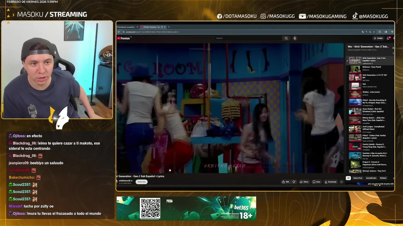Click Milestef's chat message 'lucha por zully oe'
The image size is (403, 226).
31,206
